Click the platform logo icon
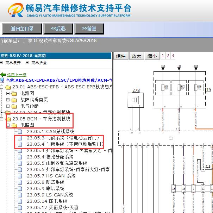Viewport: 213px width, 213px height. (x=16, y=10)
